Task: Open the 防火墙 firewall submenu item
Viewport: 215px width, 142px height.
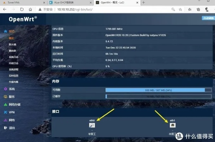Action: click(x=12, y=44)
